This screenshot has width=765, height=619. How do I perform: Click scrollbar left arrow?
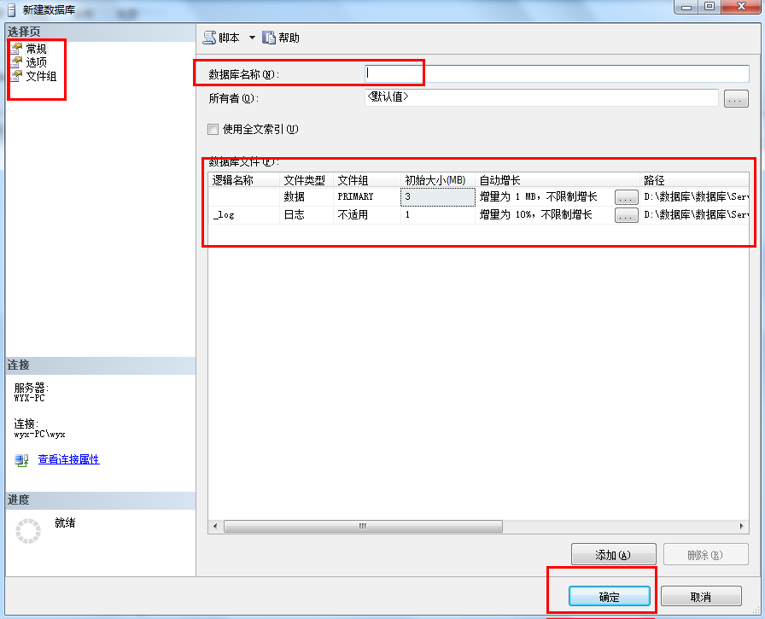click(x=215, y=526)
